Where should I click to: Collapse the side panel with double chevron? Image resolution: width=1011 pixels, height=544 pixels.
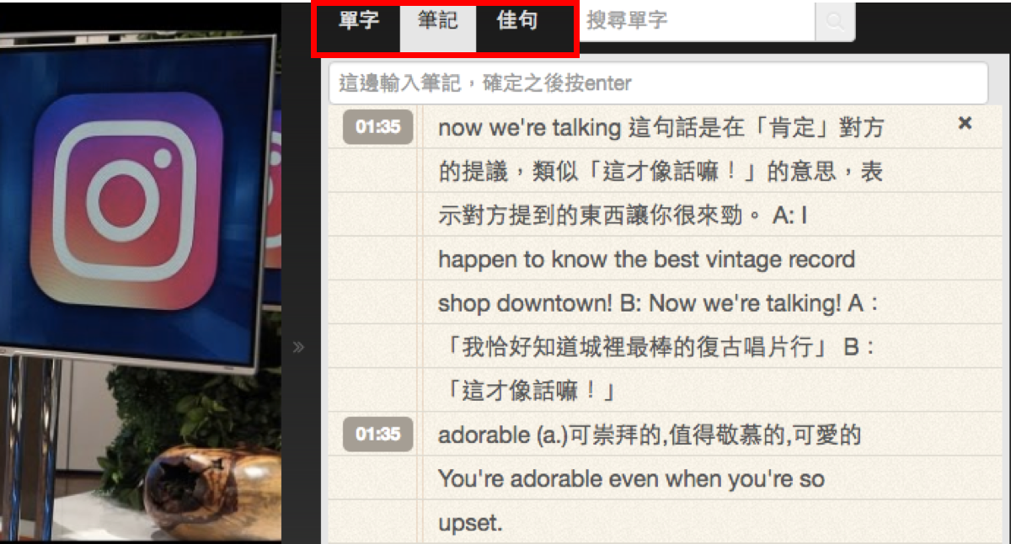pyautogui.click(x=297, y=347)
